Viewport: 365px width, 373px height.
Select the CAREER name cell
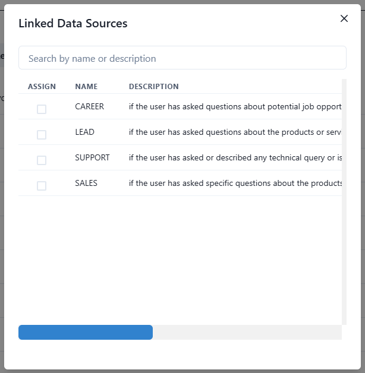89,107
